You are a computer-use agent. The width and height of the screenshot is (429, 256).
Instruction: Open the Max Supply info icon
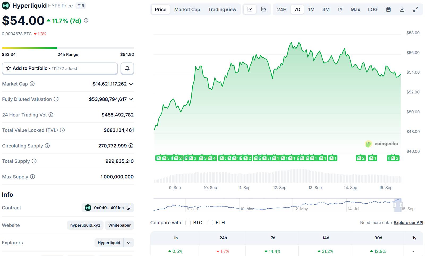[32, 177]
